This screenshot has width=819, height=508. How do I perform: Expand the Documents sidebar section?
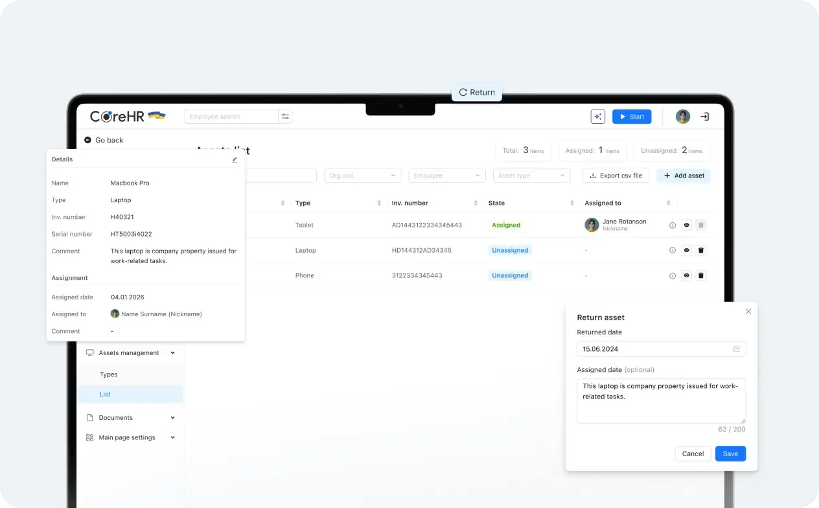pyautogui.click(x=130, y=418)
